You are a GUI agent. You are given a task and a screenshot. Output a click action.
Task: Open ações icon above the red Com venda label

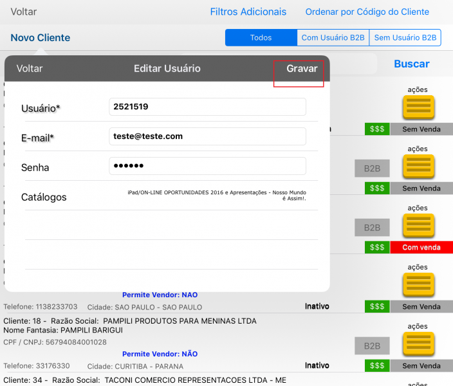(x=418, y=225)
